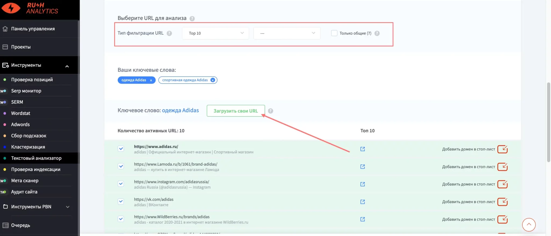Click help icon beside 'Загрузить свои URL'
Viewport: 551px width, 236px height.
270,111
